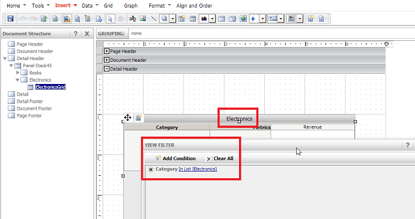Viewport: 415px width, 219px height.
Task: Open the graph type dropdown arrow
Action: point(212,19)
